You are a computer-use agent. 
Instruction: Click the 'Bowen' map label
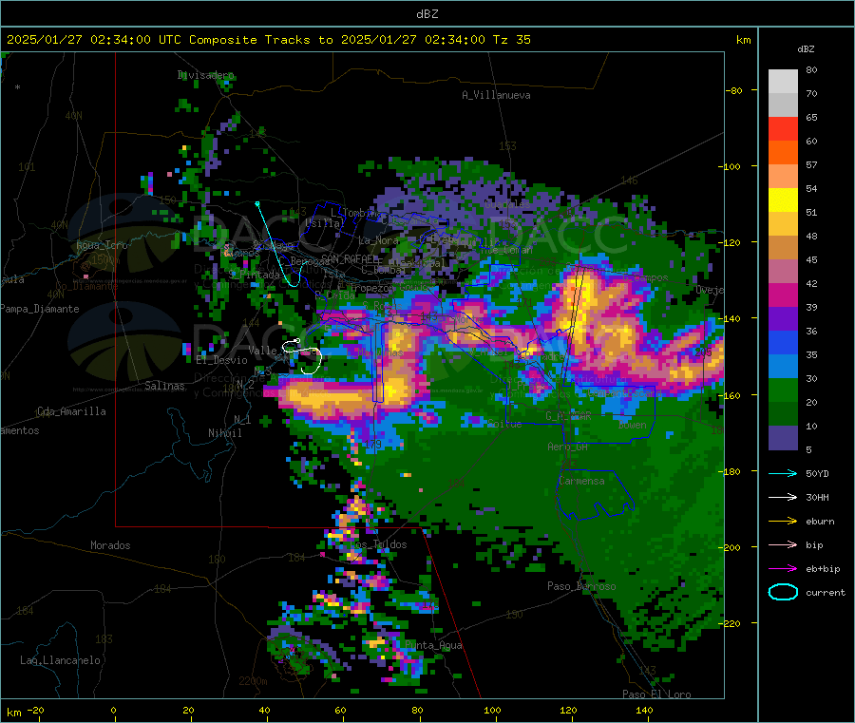[633, 425]
